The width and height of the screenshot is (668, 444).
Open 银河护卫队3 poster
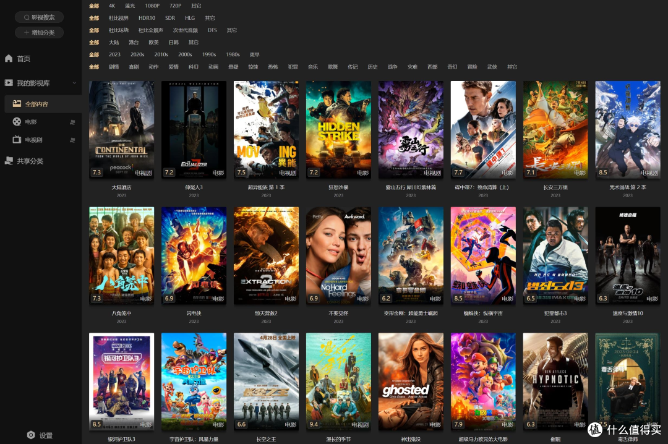(121, 382)
